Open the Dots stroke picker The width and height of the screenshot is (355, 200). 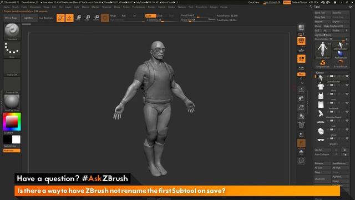coord(12,49)
